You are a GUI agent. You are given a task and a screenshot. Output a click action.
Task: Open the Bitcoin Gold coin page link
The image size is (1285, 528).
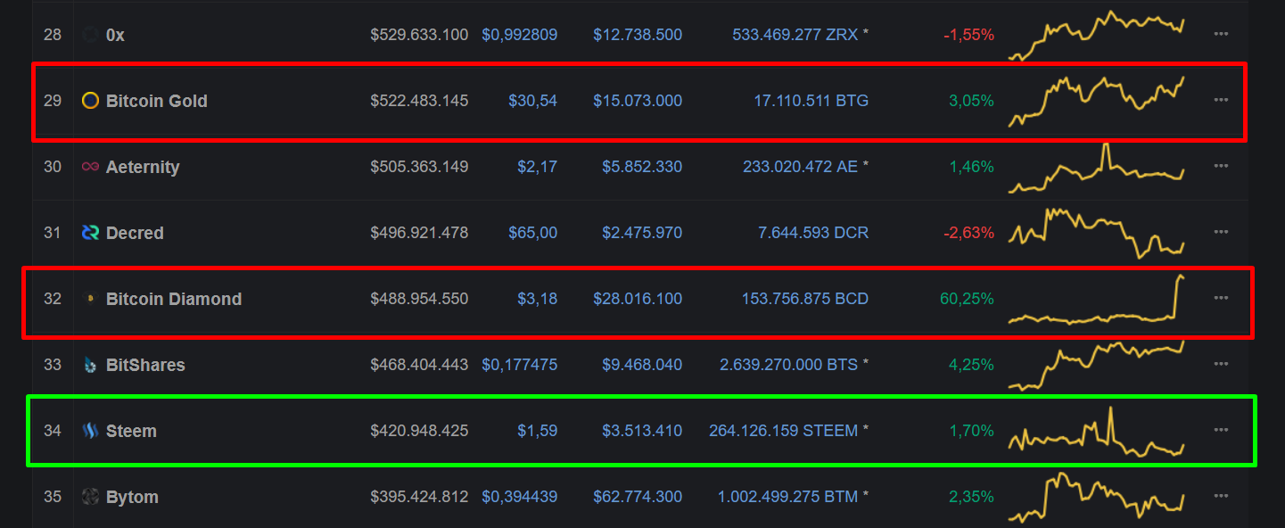(x=157, y=101)
